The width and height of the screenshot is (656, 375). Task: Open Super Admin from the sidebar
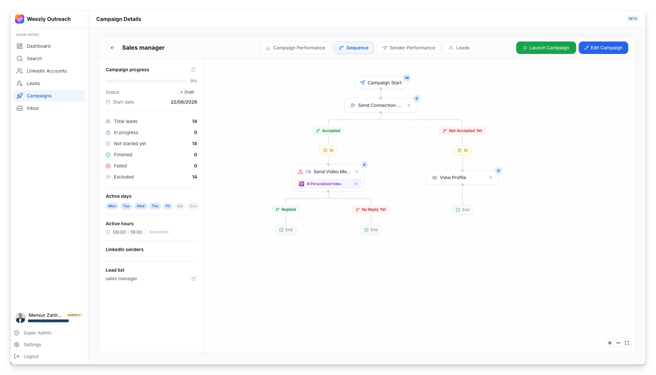tap(33, 333)
